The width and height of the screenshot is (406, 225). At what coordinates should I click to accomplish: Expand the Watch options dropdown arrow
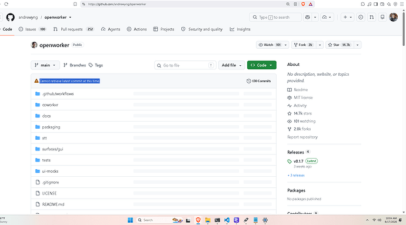[285, 45]
